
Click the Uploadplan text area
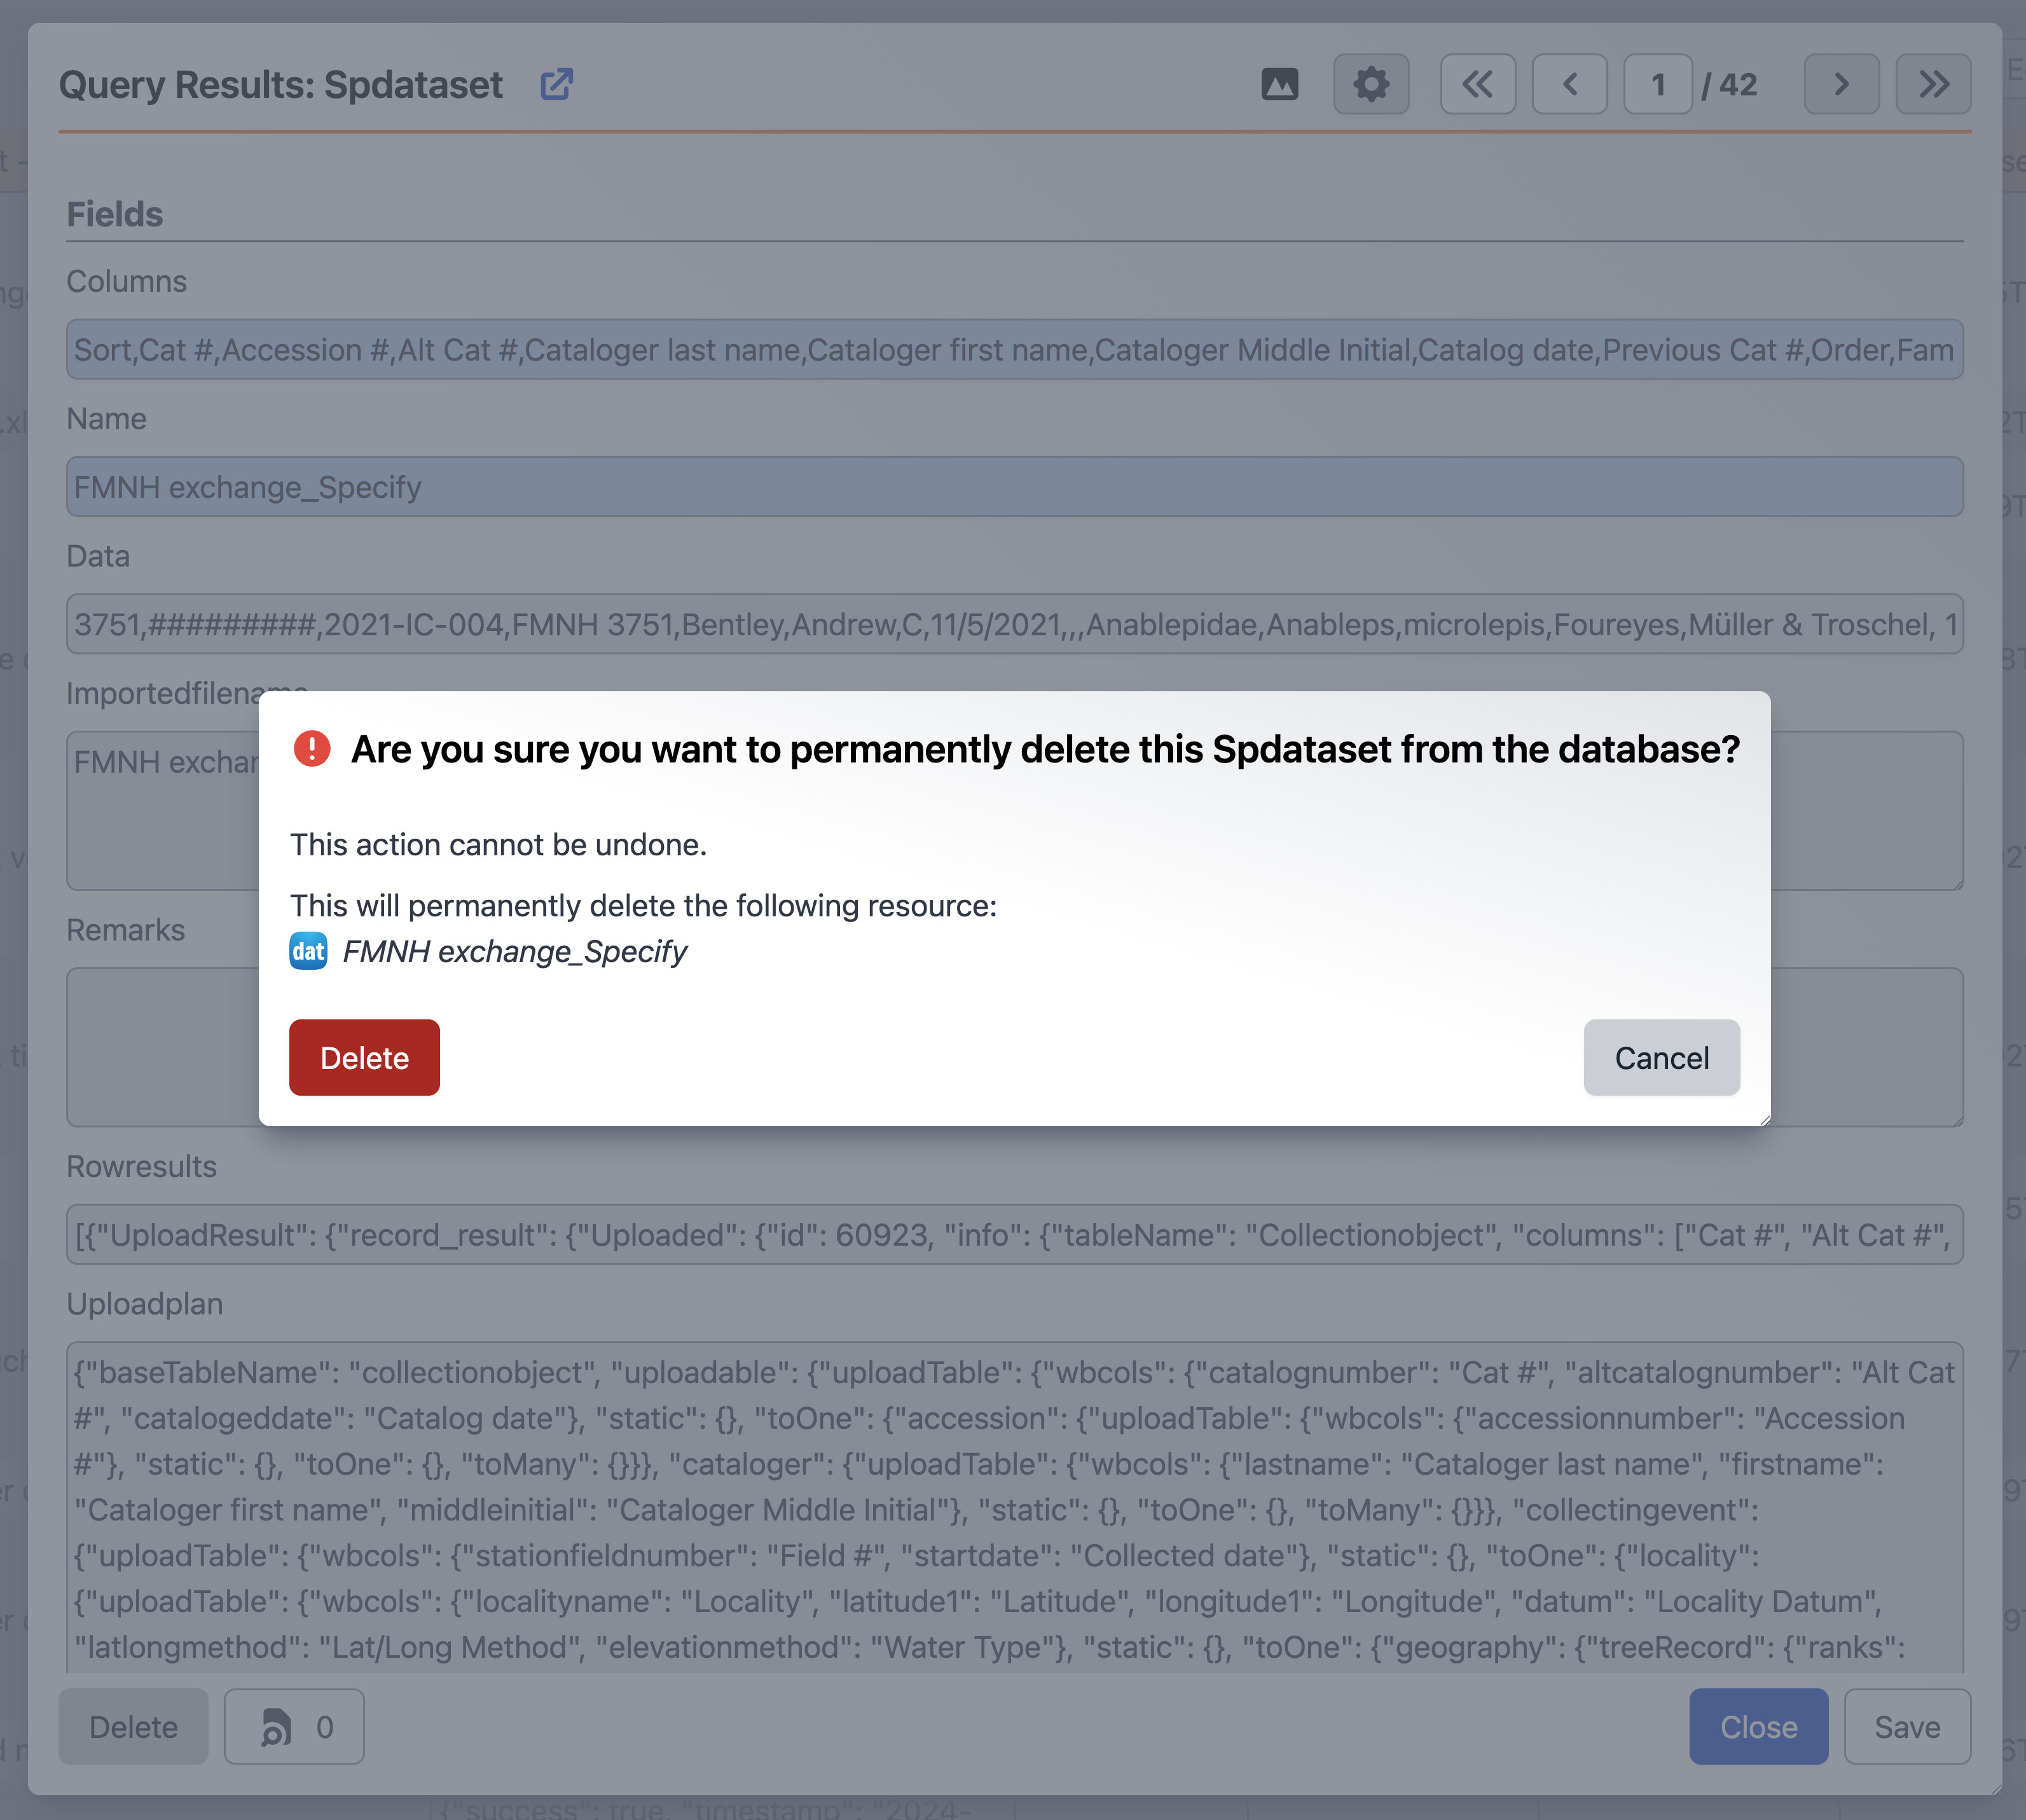coord(1014,1508)
